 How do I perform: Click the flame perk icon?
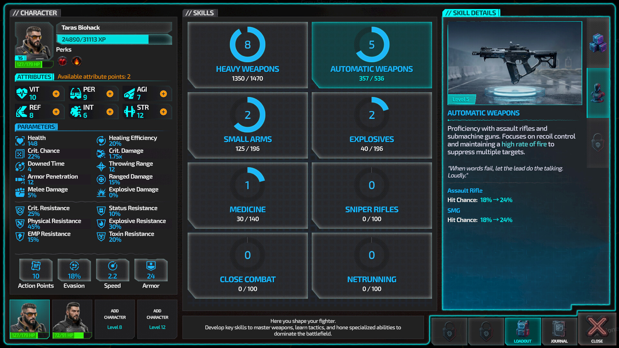coord(77,61)
